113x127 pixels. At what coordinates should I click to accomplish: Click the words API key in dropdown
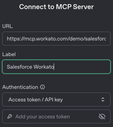click(x=54, y=100)
